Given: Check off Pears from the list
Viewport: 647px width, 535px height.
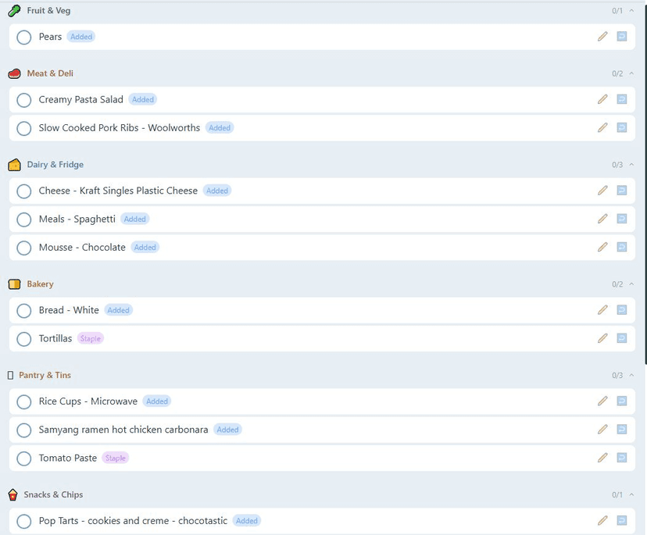Looking at the screenshot, I should (24, 37).
